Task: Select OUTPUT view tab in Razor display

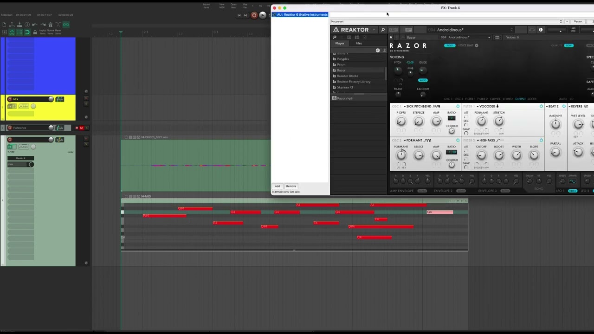Action: pyautogui.click(x=520, y=99)
